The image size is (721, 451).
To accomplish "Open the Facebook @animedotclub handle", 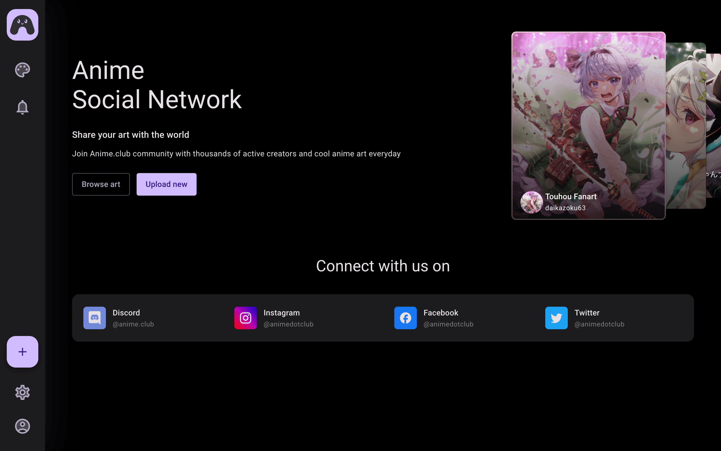I will pyautogui.click(x=448, y=324).
